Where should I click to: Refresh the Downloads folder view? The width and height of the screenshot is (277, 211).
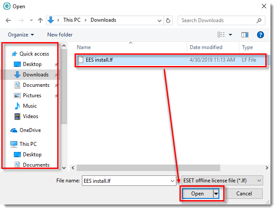168,21
